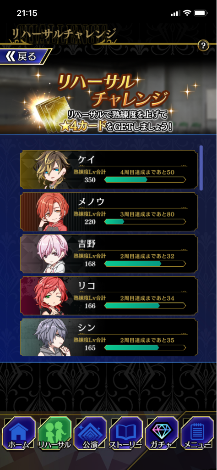Open the ガチャ gem icon

tap(162, 433)
